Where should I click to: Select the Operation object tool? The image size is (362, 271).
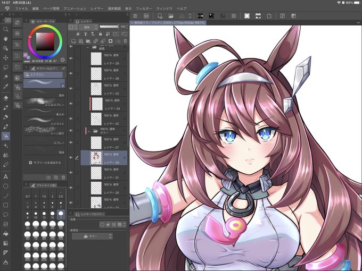(x=6, y=48)
